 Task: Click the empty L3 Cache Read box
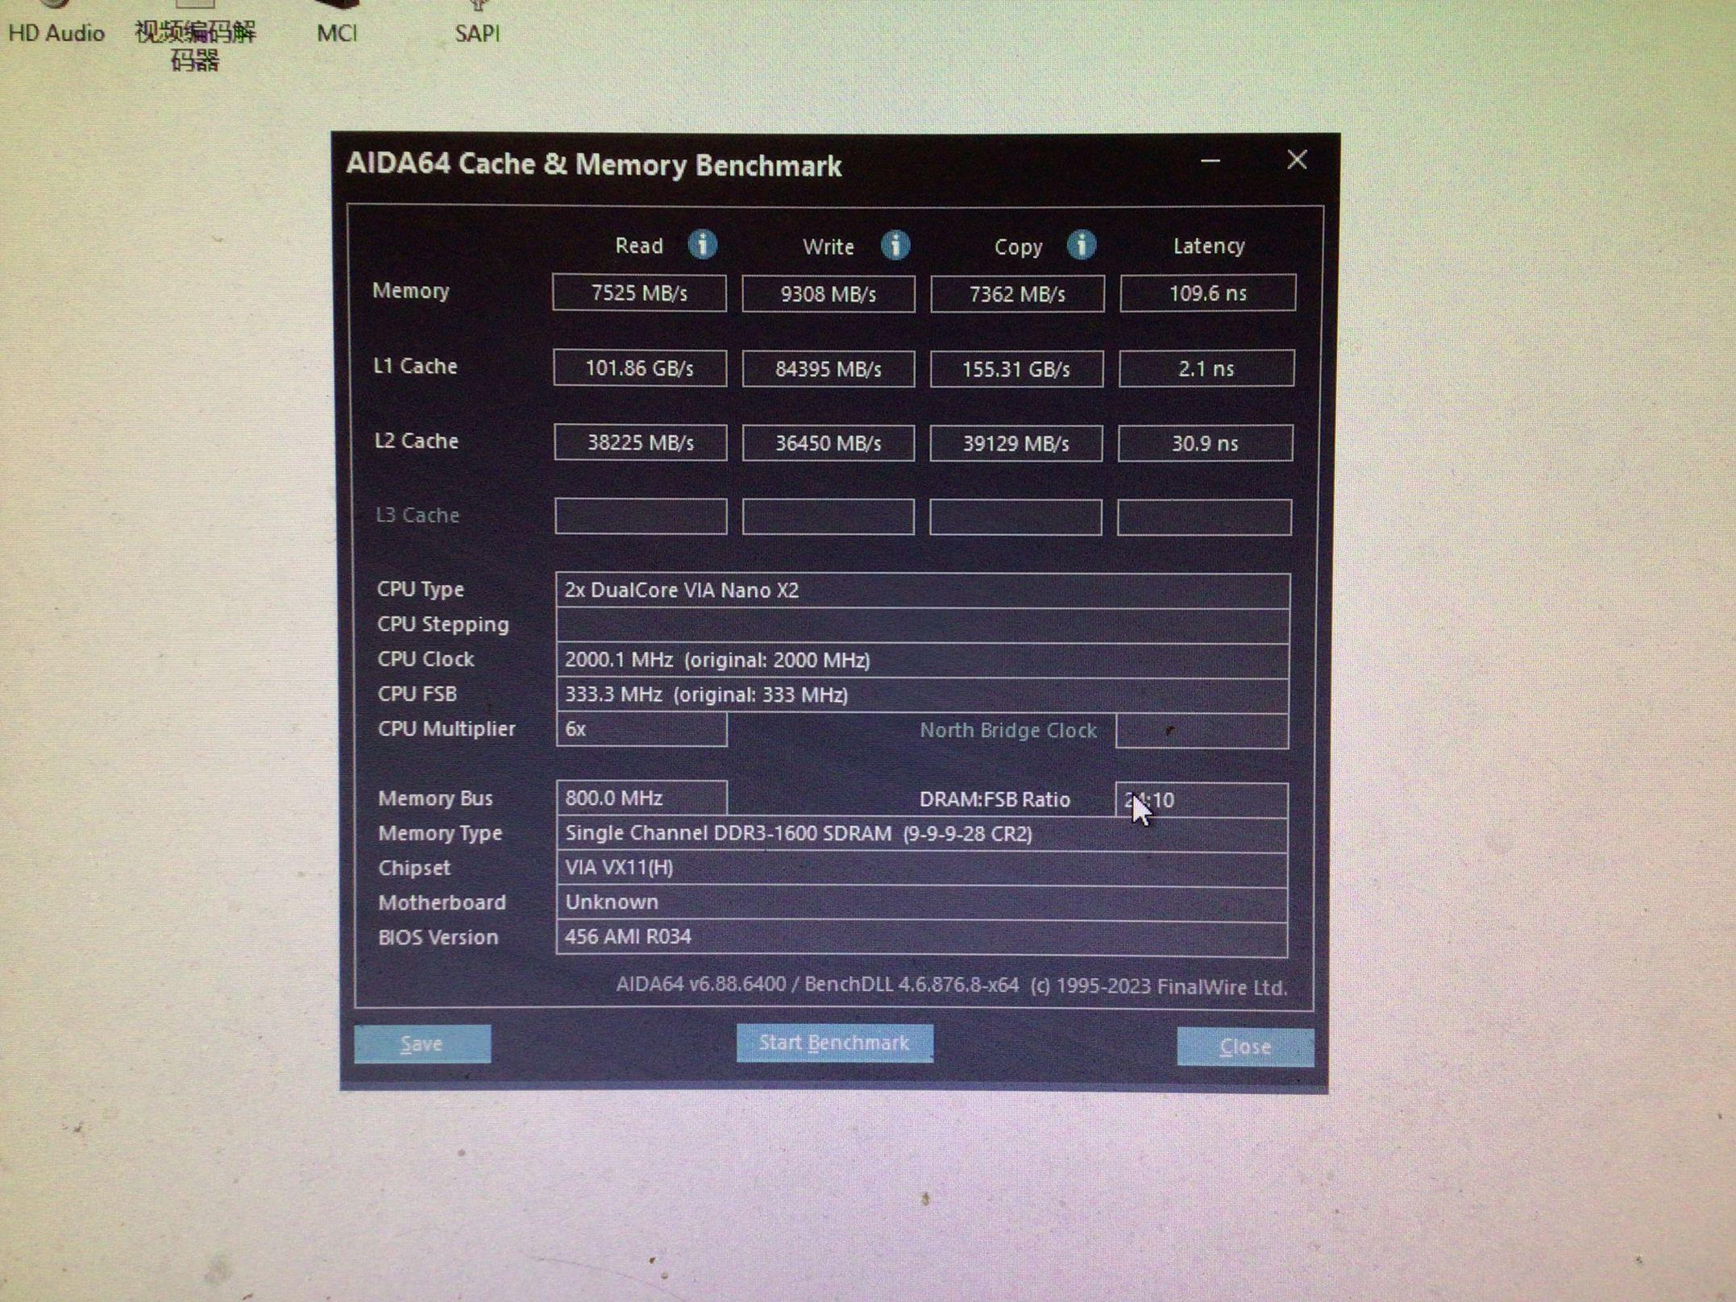pos(641,516)
